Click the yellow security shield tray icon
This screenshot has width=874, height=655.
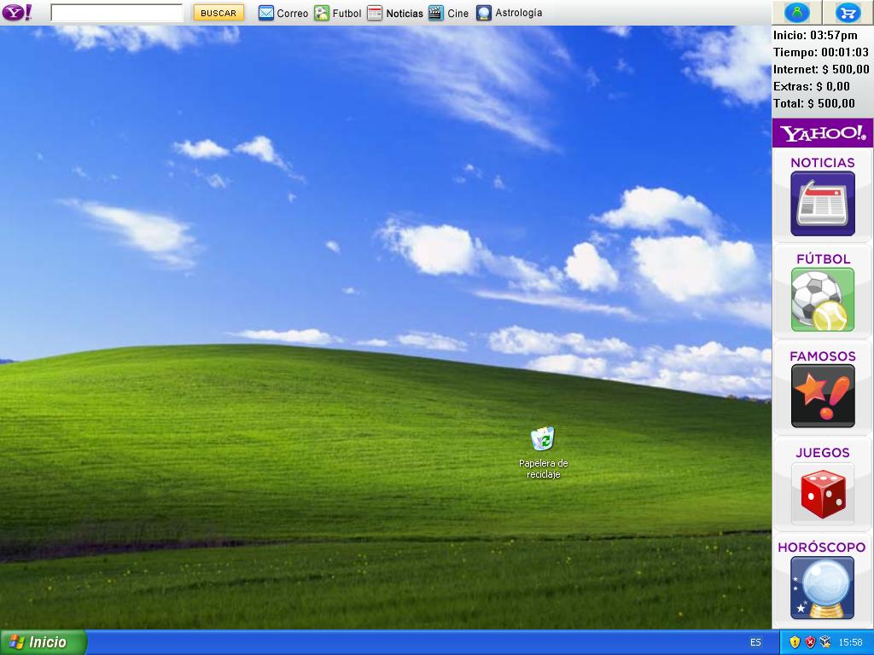795,642
